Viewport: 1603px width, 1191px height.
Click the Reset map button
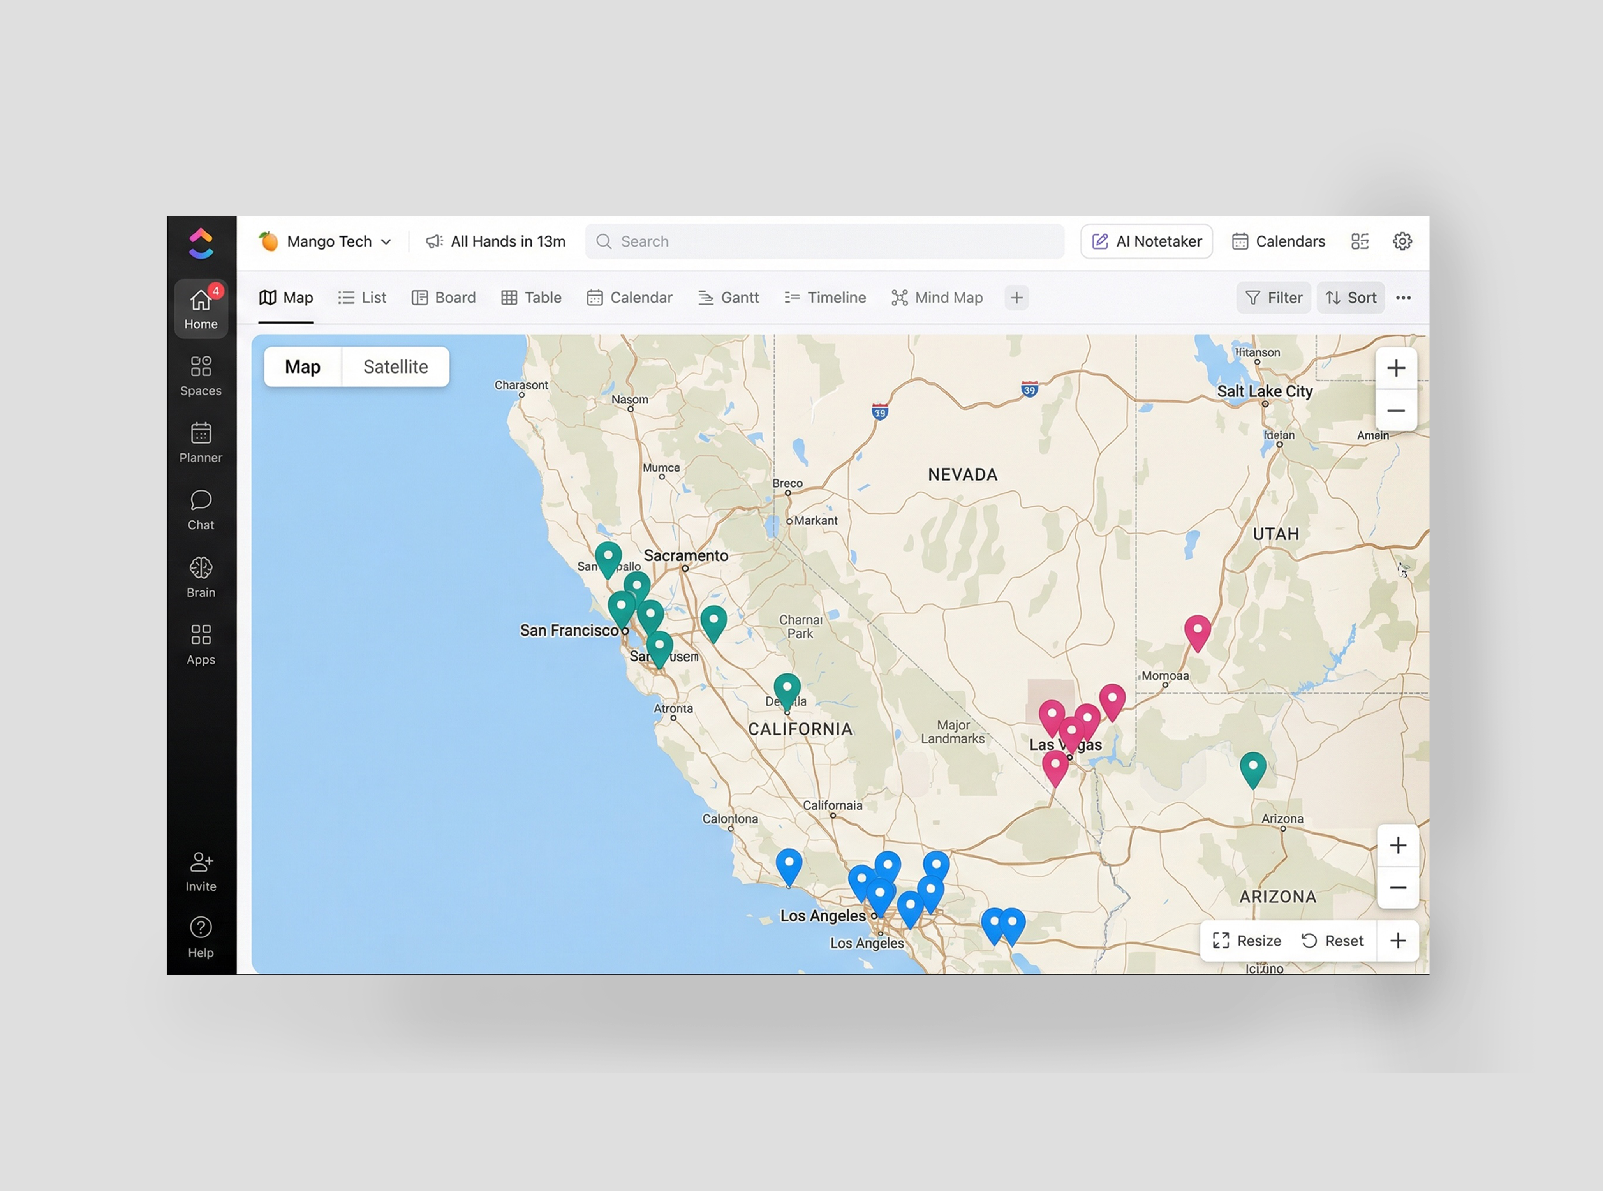(x=1332, y=940)
